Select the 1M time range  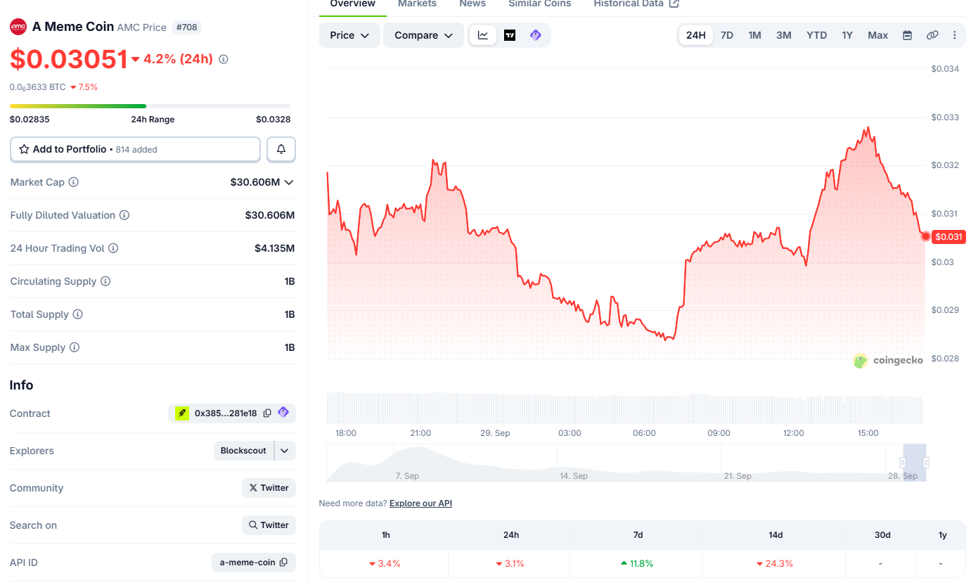pos(754,35)
